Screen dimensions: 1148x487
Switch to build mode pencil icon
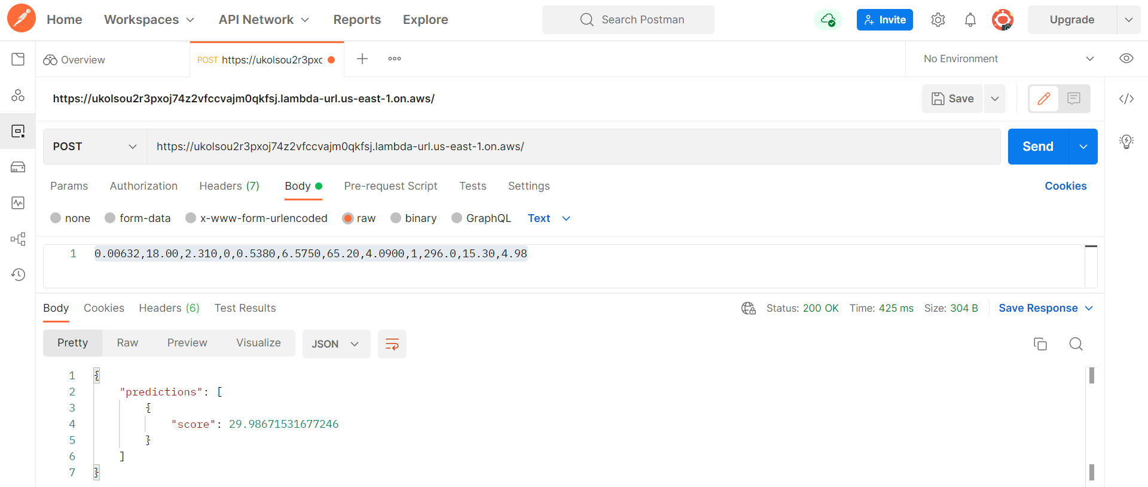coord(1044,99)
